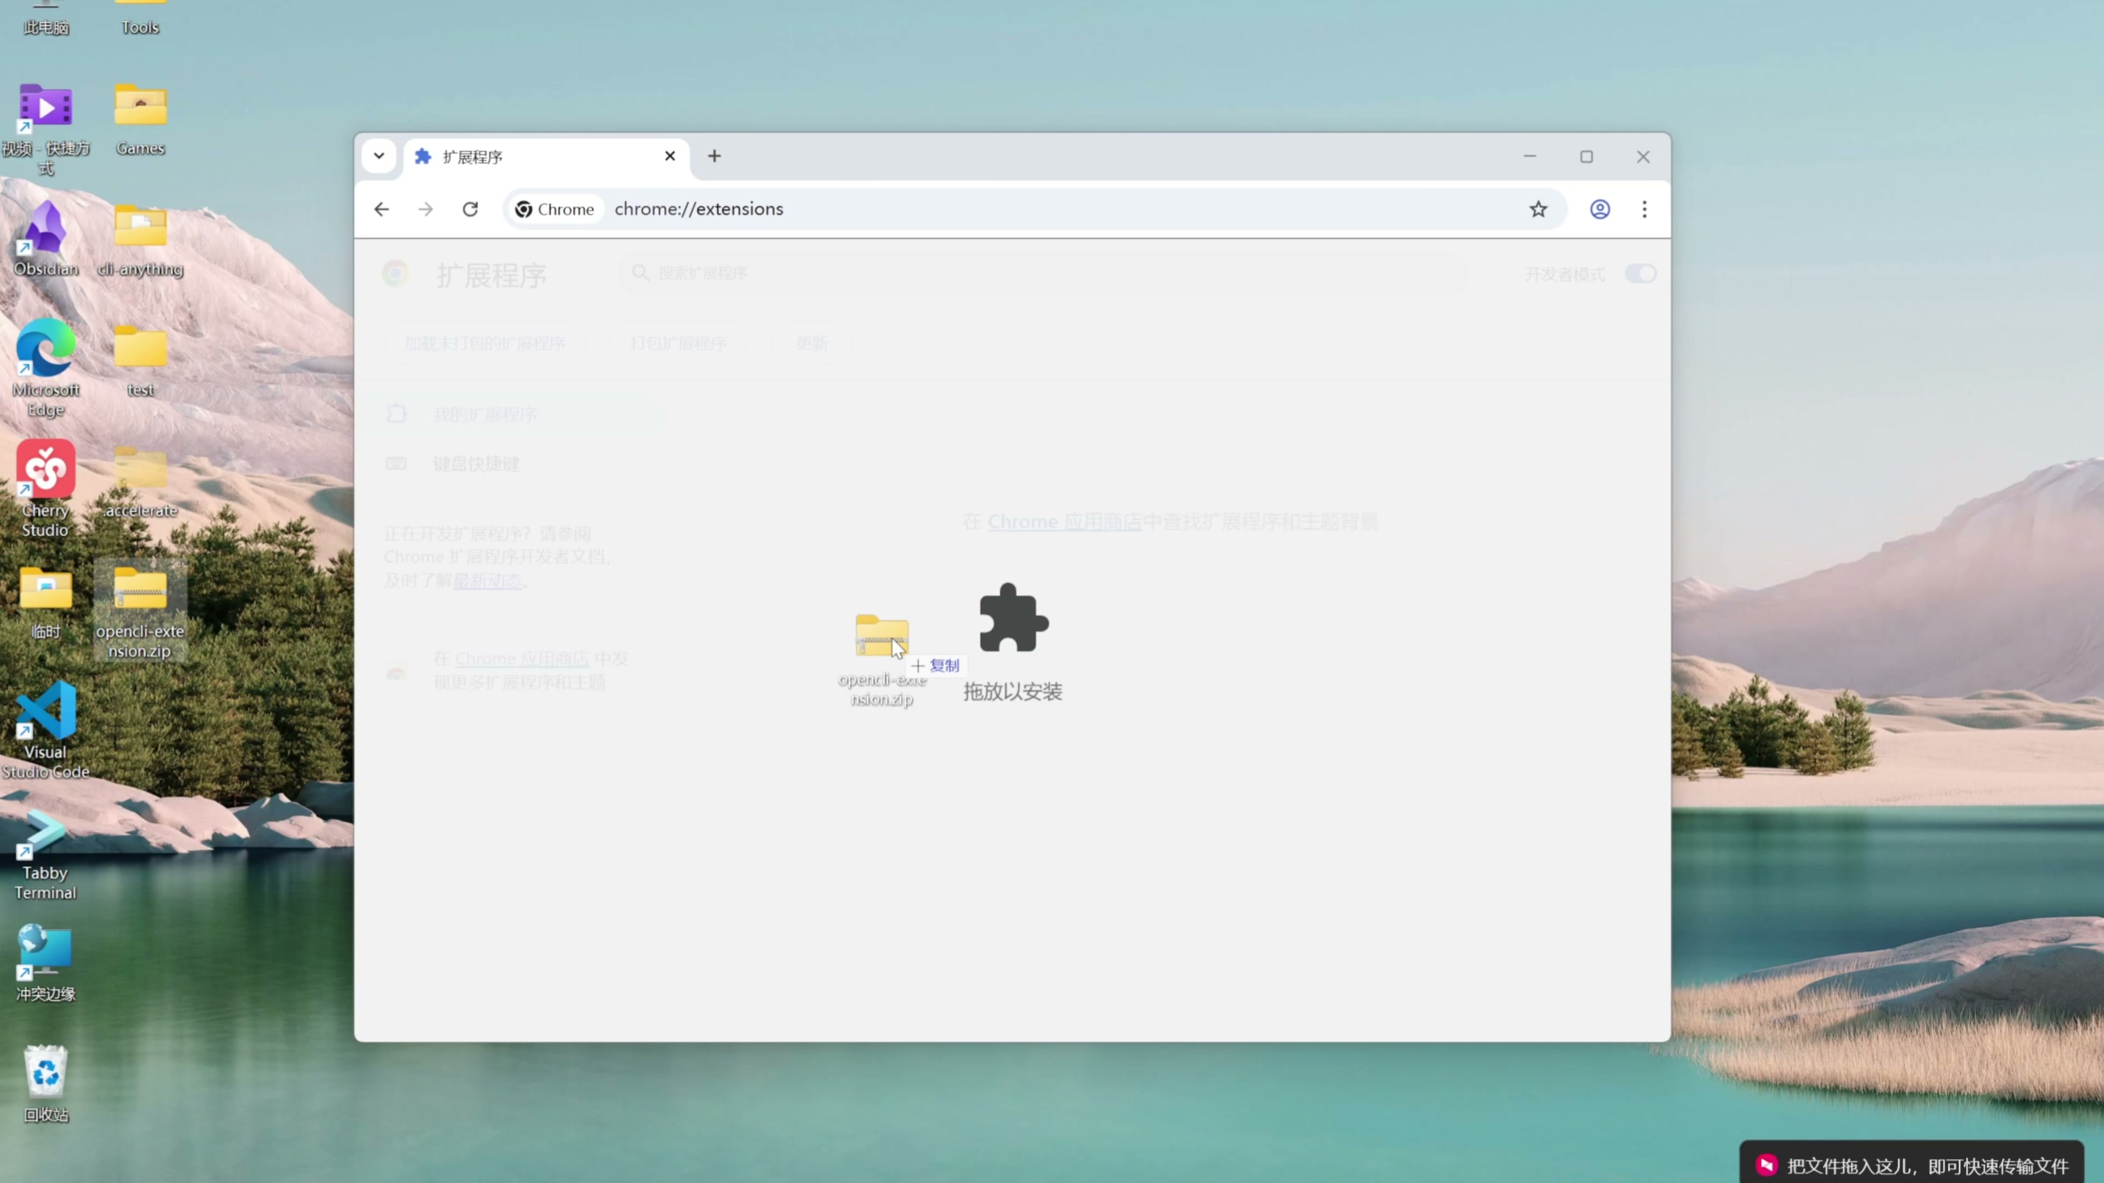Expand the tab search dropdown arrow
Screen dimensions: 2104x1183
[379, 156]
